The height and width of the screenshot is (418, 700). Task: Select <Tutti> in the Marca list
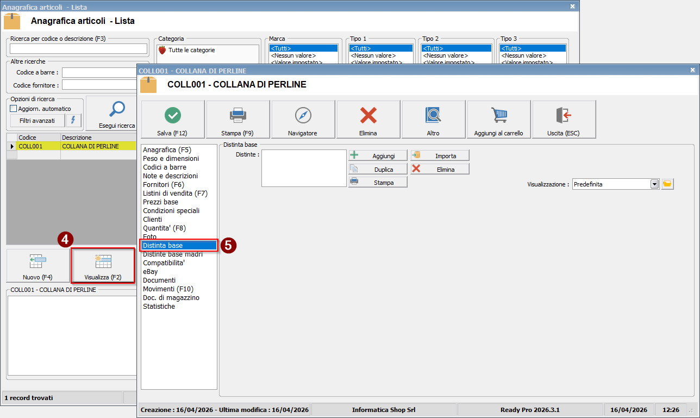point(303,48)
